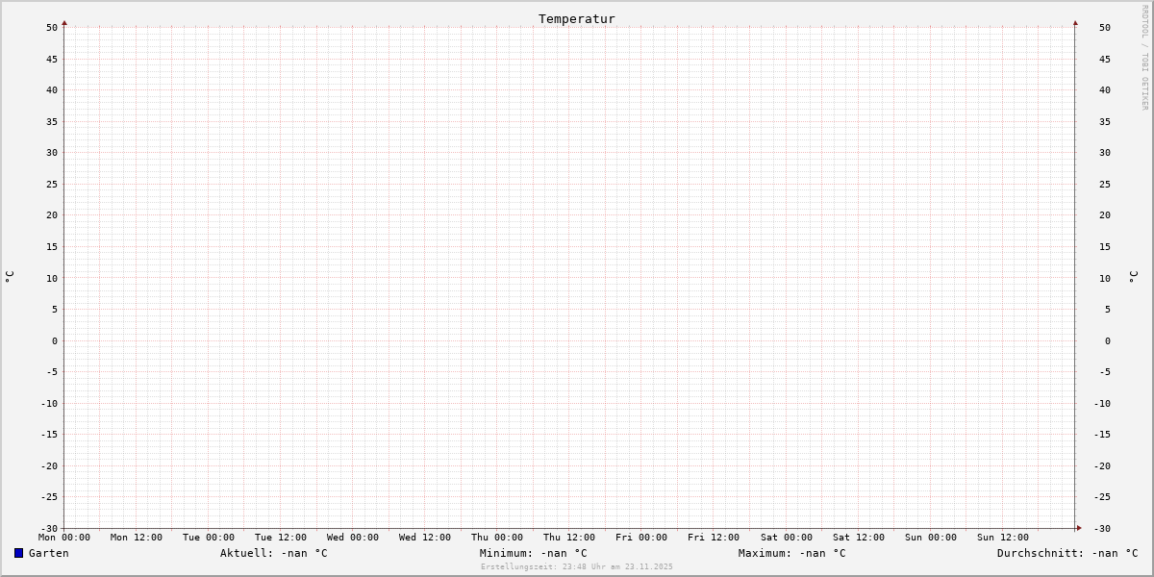This screenshot has height=577, width=1154.
Task: Select the Garten legend label
Action: coord(48,553)
